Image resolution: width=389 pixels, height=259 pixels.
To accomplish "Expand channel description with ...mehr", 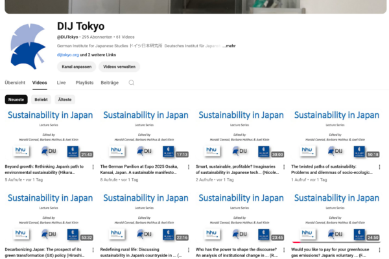I will [229, 46].
